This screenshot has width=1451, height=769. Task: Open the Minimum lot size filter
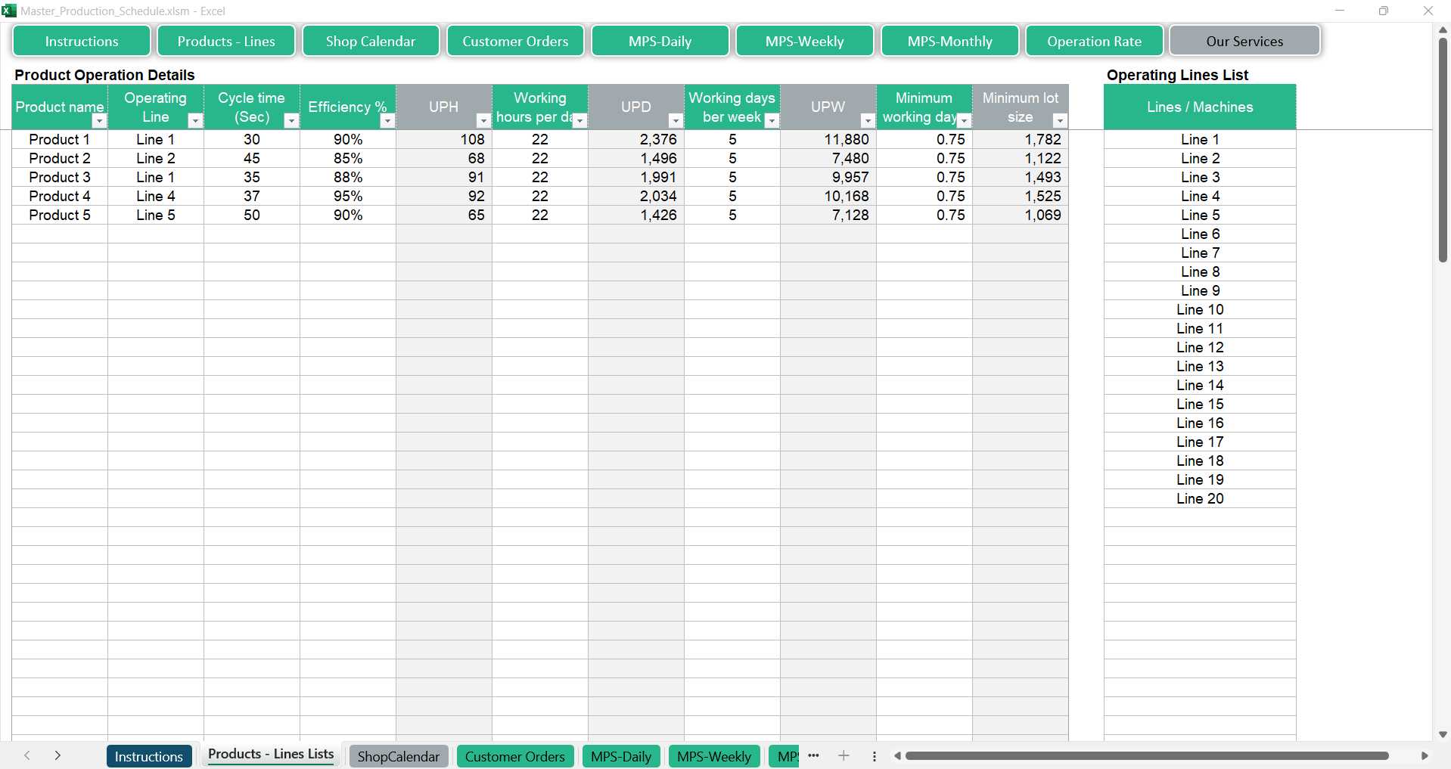coord(1060,121)
